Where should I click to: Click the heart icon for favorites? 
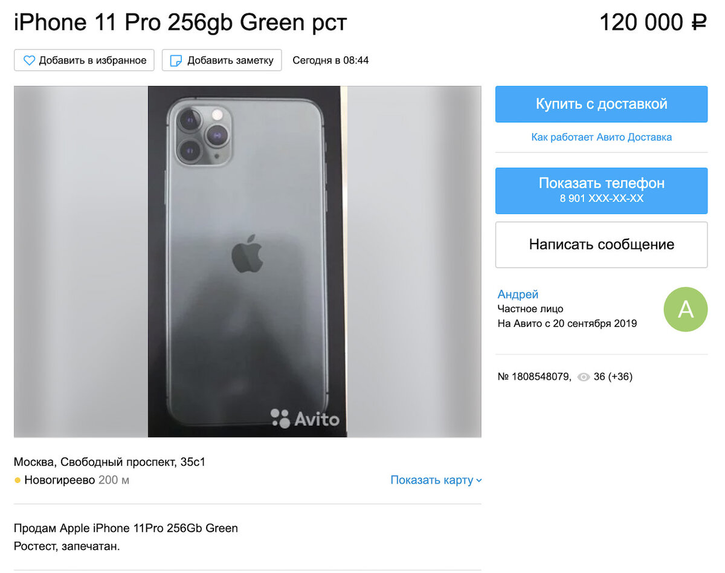pyautogui.click(x=29, y=60)
